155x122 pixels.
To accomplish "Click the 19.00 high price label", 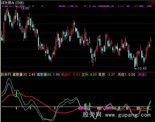I will (25, 8).
